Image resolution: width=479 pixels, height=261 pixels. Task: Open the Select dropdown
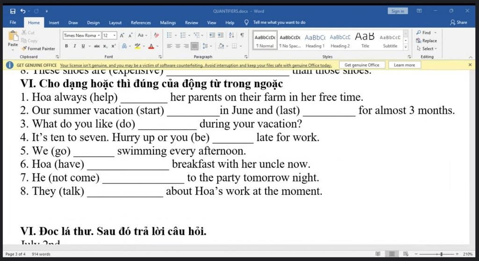point(427,49)
